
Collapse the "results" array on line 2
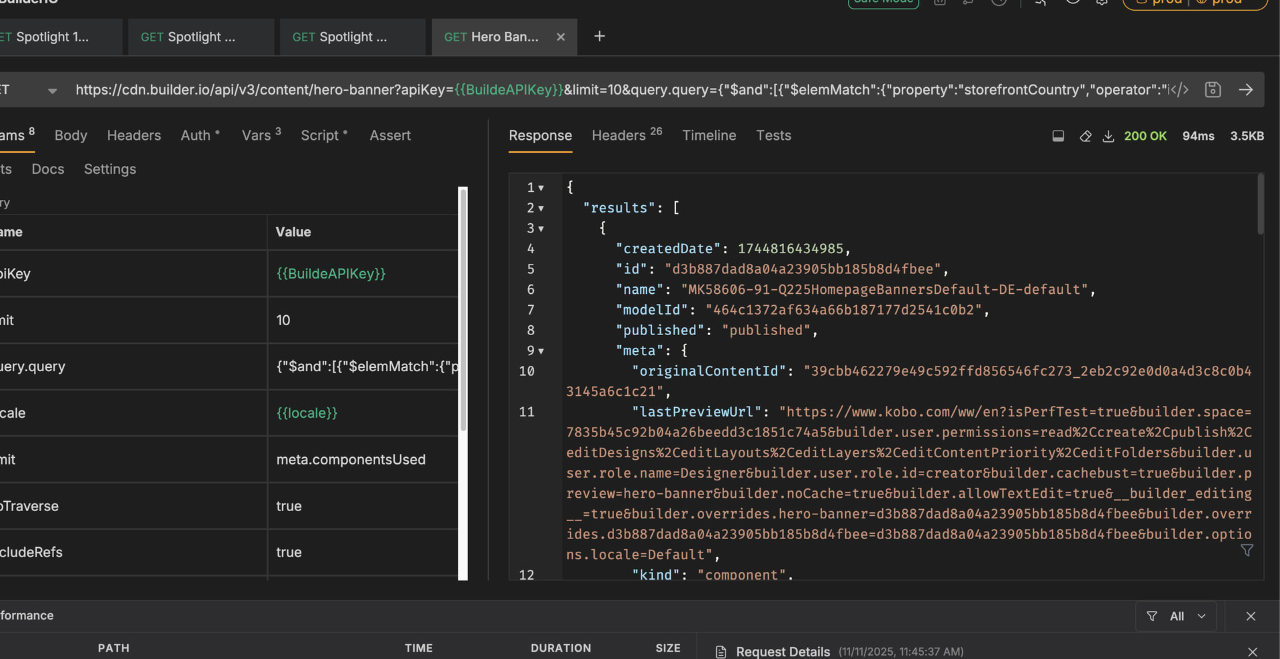(541, 209)
